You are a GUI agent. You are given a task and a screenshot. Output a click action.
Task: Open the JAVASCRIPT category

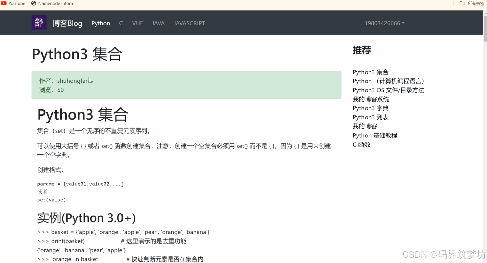189,23
